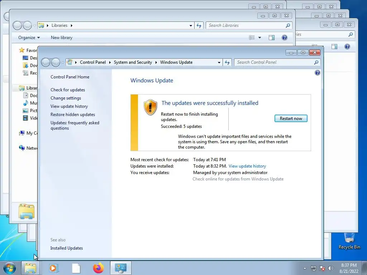Select Music library in navigation pane

(30, 103)
